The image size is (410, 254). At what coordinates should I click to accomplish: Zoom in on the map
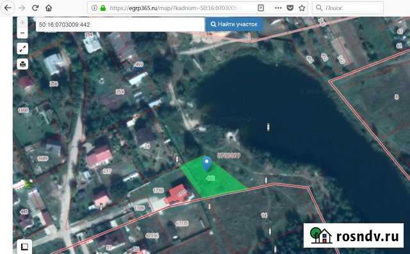[22, 22]
